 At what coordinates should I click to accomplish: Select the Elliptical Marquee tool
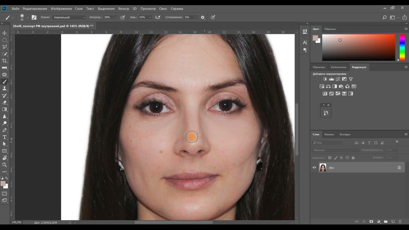4,40
